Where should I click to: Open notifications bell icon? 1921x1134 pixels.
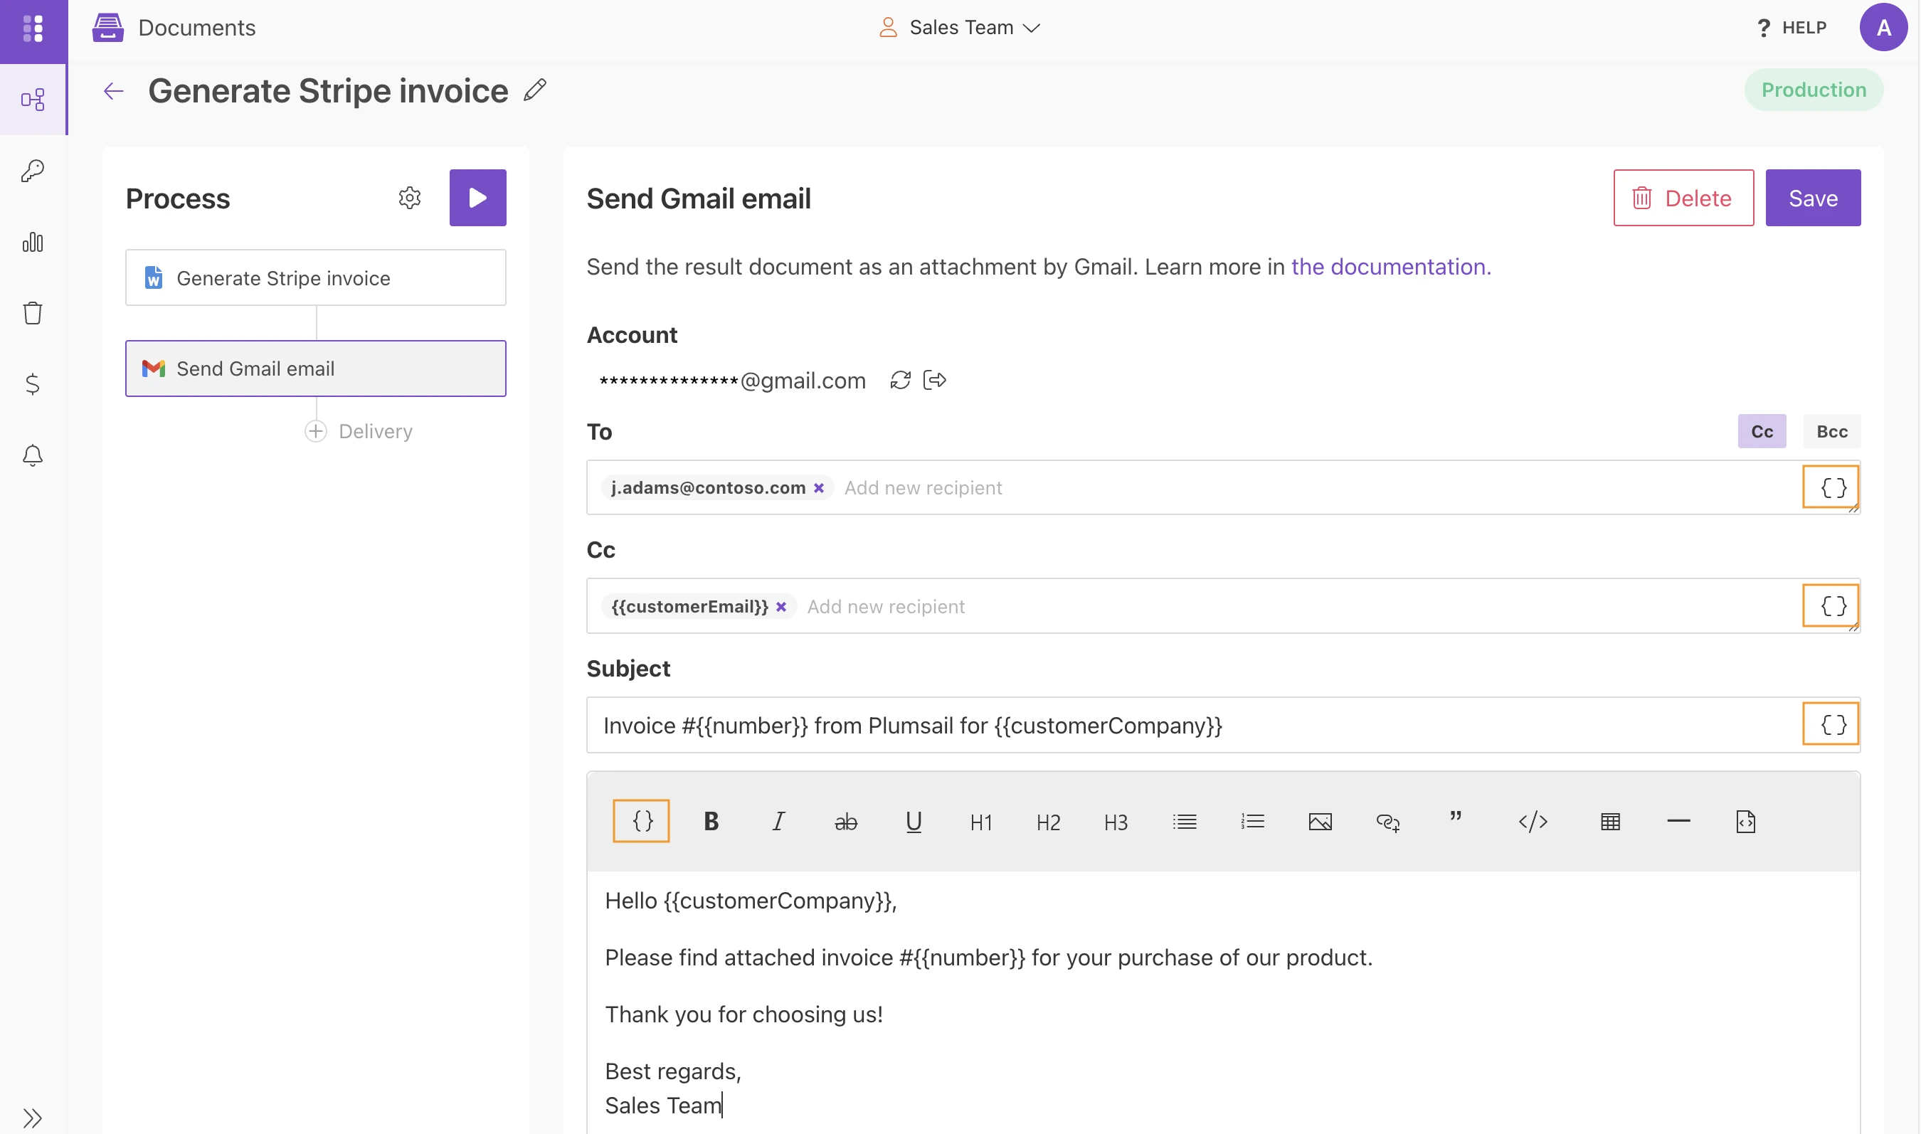pos(33,455)
